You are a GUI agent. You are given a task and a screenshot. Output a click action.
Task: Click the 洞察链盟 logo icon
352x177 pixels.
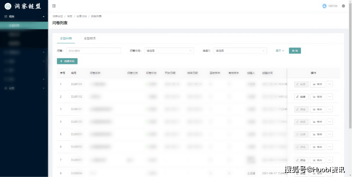pos(7,6)
